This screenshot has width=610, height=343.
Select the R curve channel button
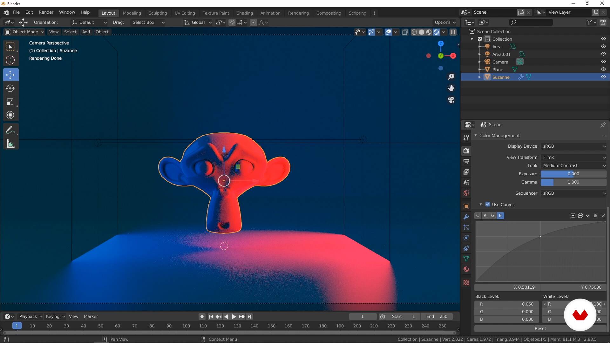(485, 216)
